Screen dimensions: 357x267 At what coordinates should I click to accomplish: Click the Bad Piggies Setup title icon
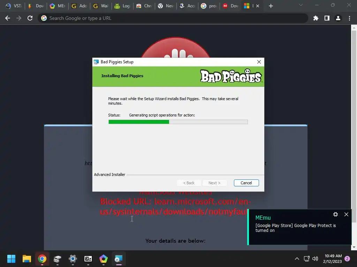(x=96, y=62)
